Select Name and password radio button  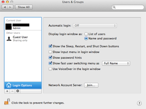point(86,38)
